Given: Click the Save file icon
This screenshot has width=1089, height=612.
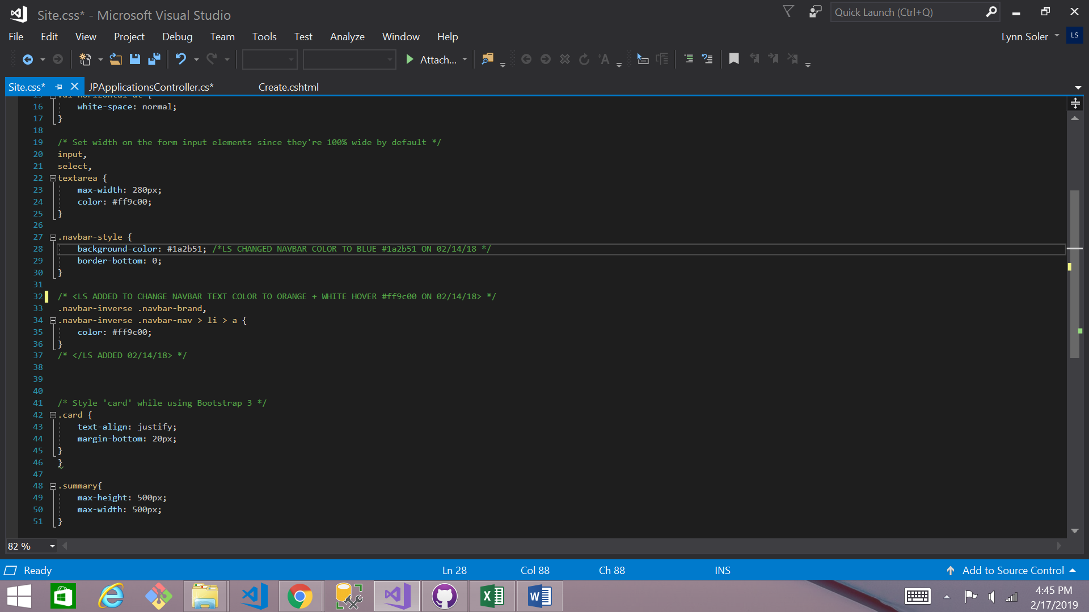Looking at the screenshot, I should (x=135, y=59).
